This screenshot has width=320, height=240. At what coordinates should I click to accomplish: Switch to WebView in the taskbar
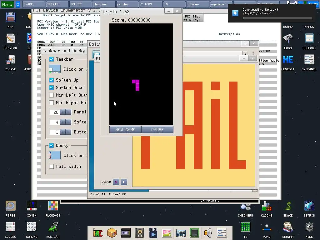pyautogui.click(x=104, y=4)
